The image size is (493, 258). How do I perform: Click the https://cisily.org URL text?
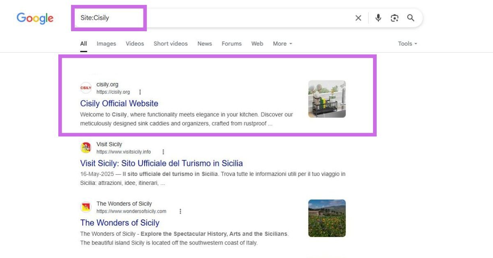tap(113, 92)
